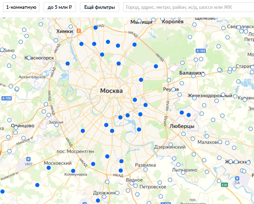
Task: Click the VKO airport icon
Action: coord(28,159)
